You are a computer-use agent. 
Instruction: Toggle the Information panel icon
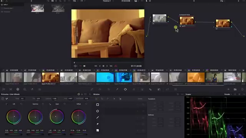(x=243, y=89)
